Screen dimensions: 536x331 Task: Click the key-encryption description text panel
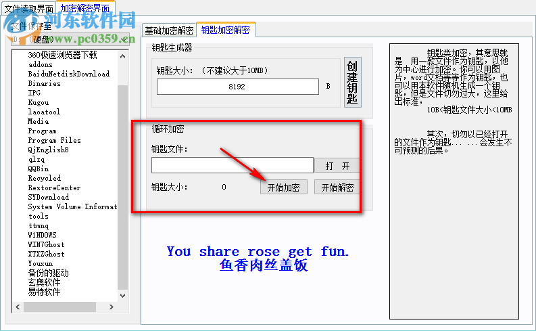[x=454, y=181]
